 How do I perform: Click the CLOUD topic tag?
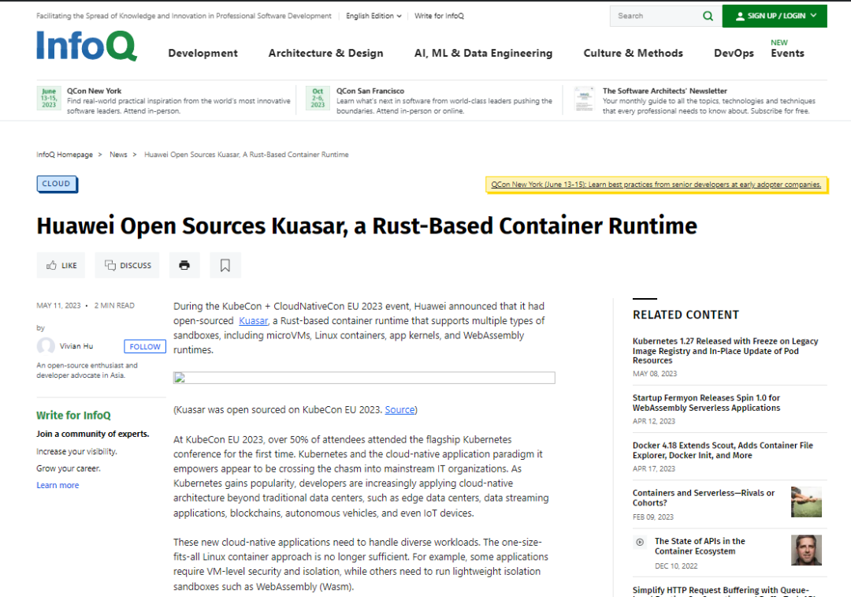point(57,184)
